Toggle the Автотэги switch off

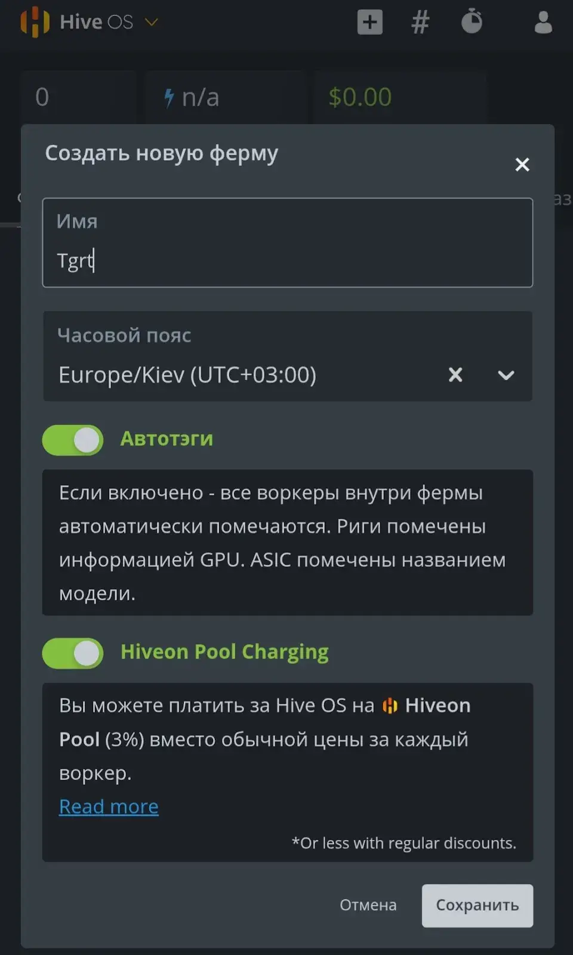(x=73, y=440)
